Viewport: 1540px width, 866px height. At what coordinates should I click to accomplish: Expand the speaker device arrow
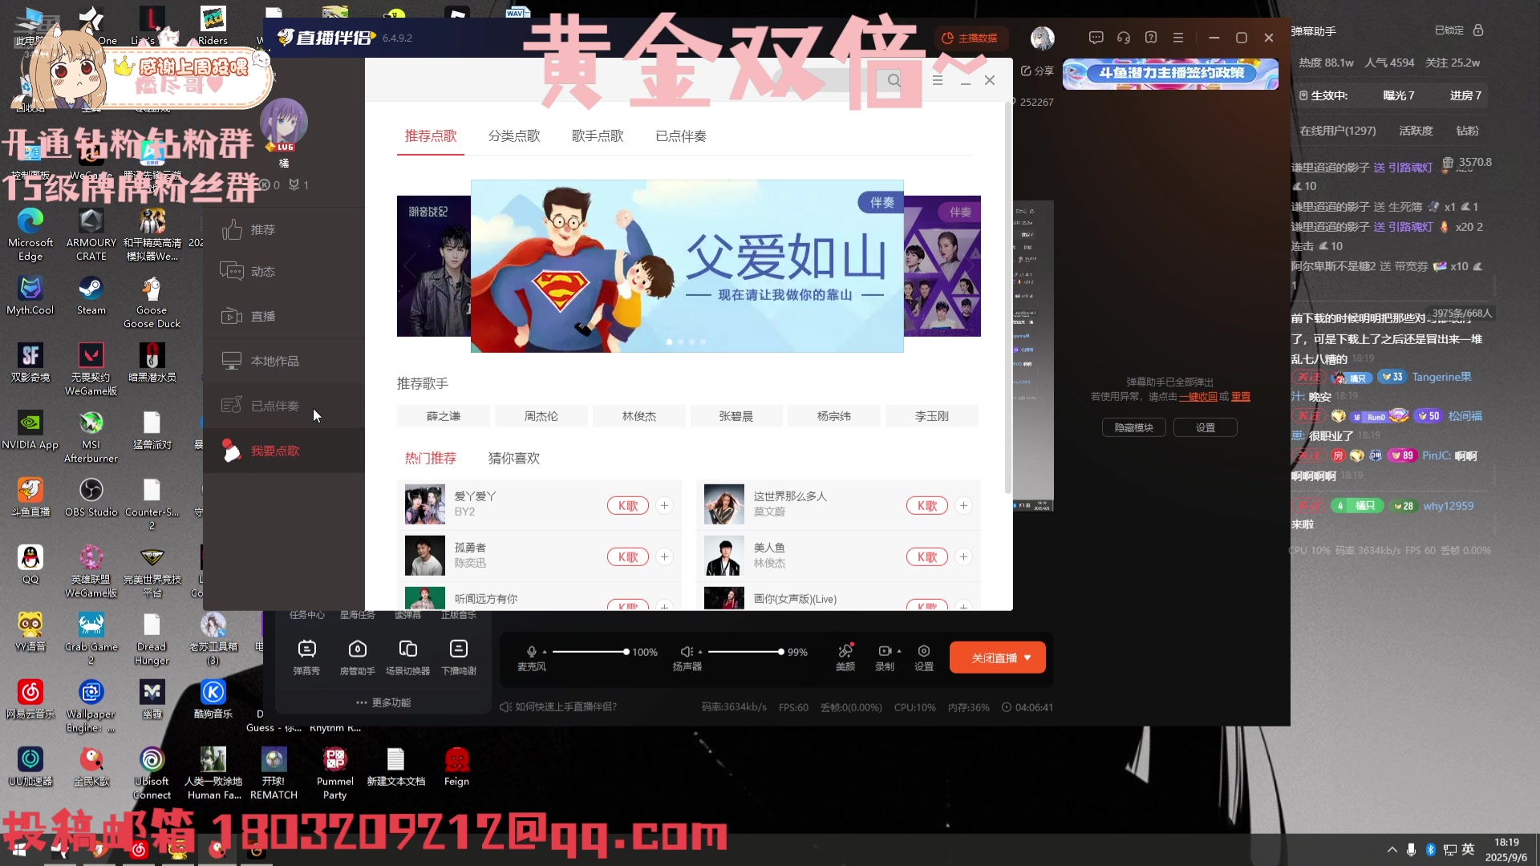[x=700, y=652]
